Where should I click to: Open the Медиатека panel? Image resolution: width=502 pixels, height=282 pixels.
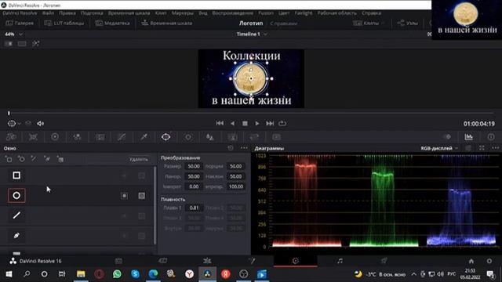pos(113,23)
